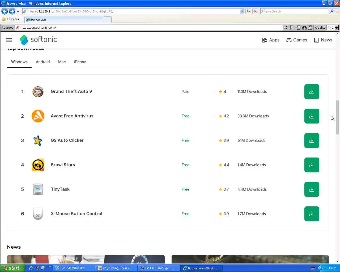
Task: Click the IE Stop button
Action: 255,11
